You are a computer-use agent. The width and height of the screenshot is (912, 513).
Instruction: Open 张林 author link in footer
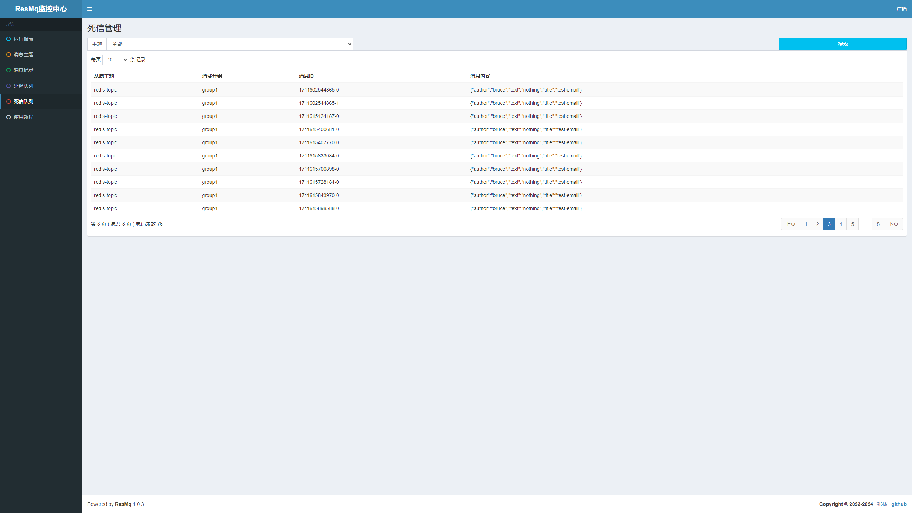pyautogui.click(x=882, y=504)
